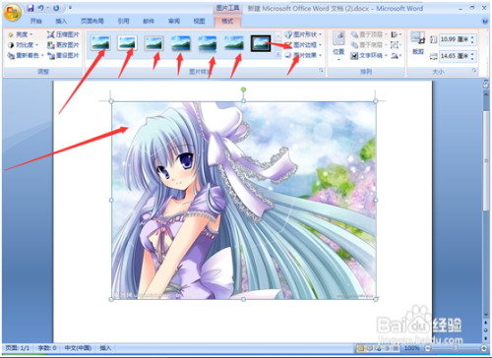Open 对比度 (Contrast) dropdown
Screen dimensions: 492x358
tap(23, 45)
